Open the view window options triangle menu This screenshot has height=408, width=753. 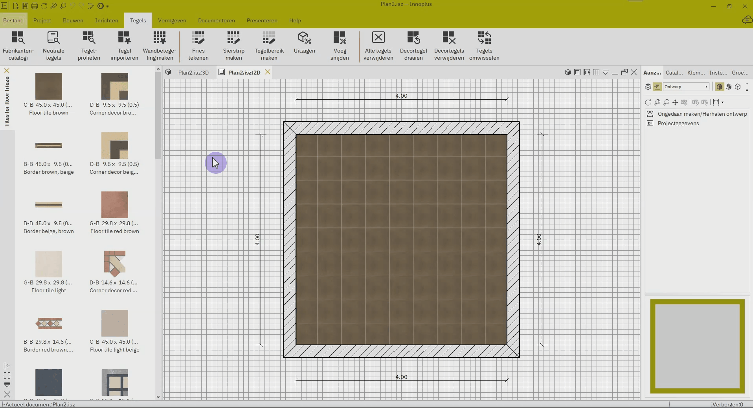point(605,72)
